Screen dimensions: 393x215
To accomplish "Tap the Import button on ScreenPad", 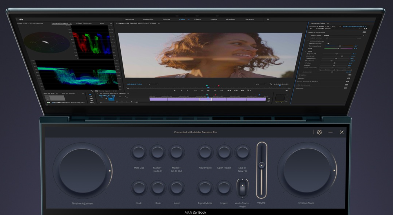I will (x=224, y=188).
